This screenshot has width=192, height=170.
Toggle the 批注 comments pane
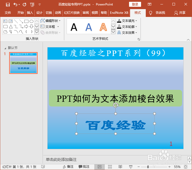[x=84, y=167]
